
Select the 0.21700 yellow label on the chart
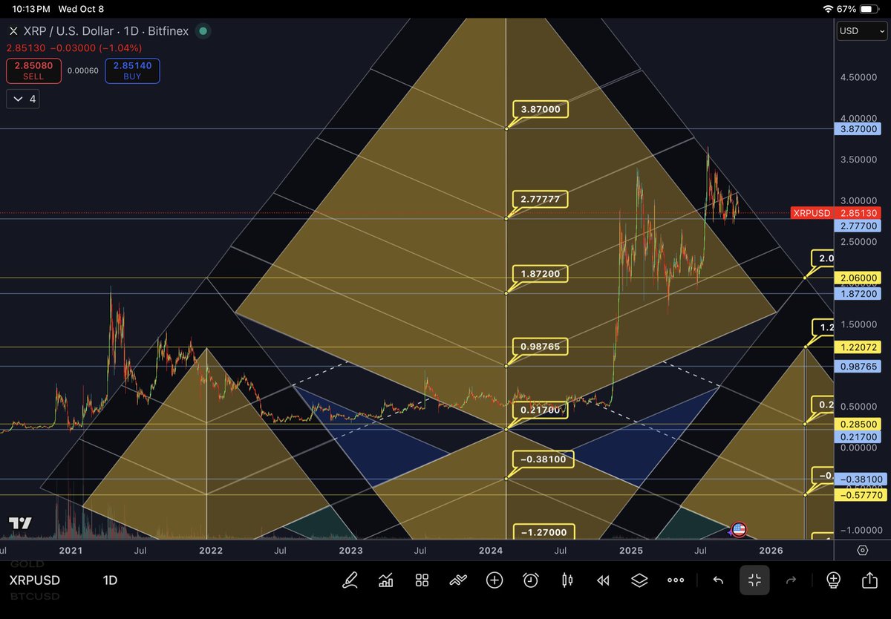pos(541,410)
